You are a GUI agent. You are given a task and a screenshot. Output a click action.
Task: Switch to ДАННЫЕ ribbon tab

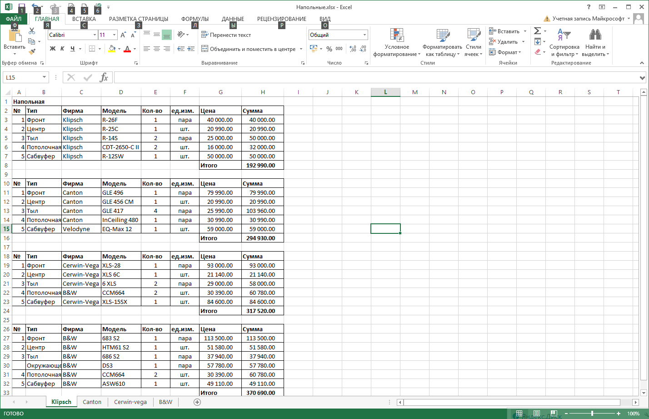tap(233, 19)
